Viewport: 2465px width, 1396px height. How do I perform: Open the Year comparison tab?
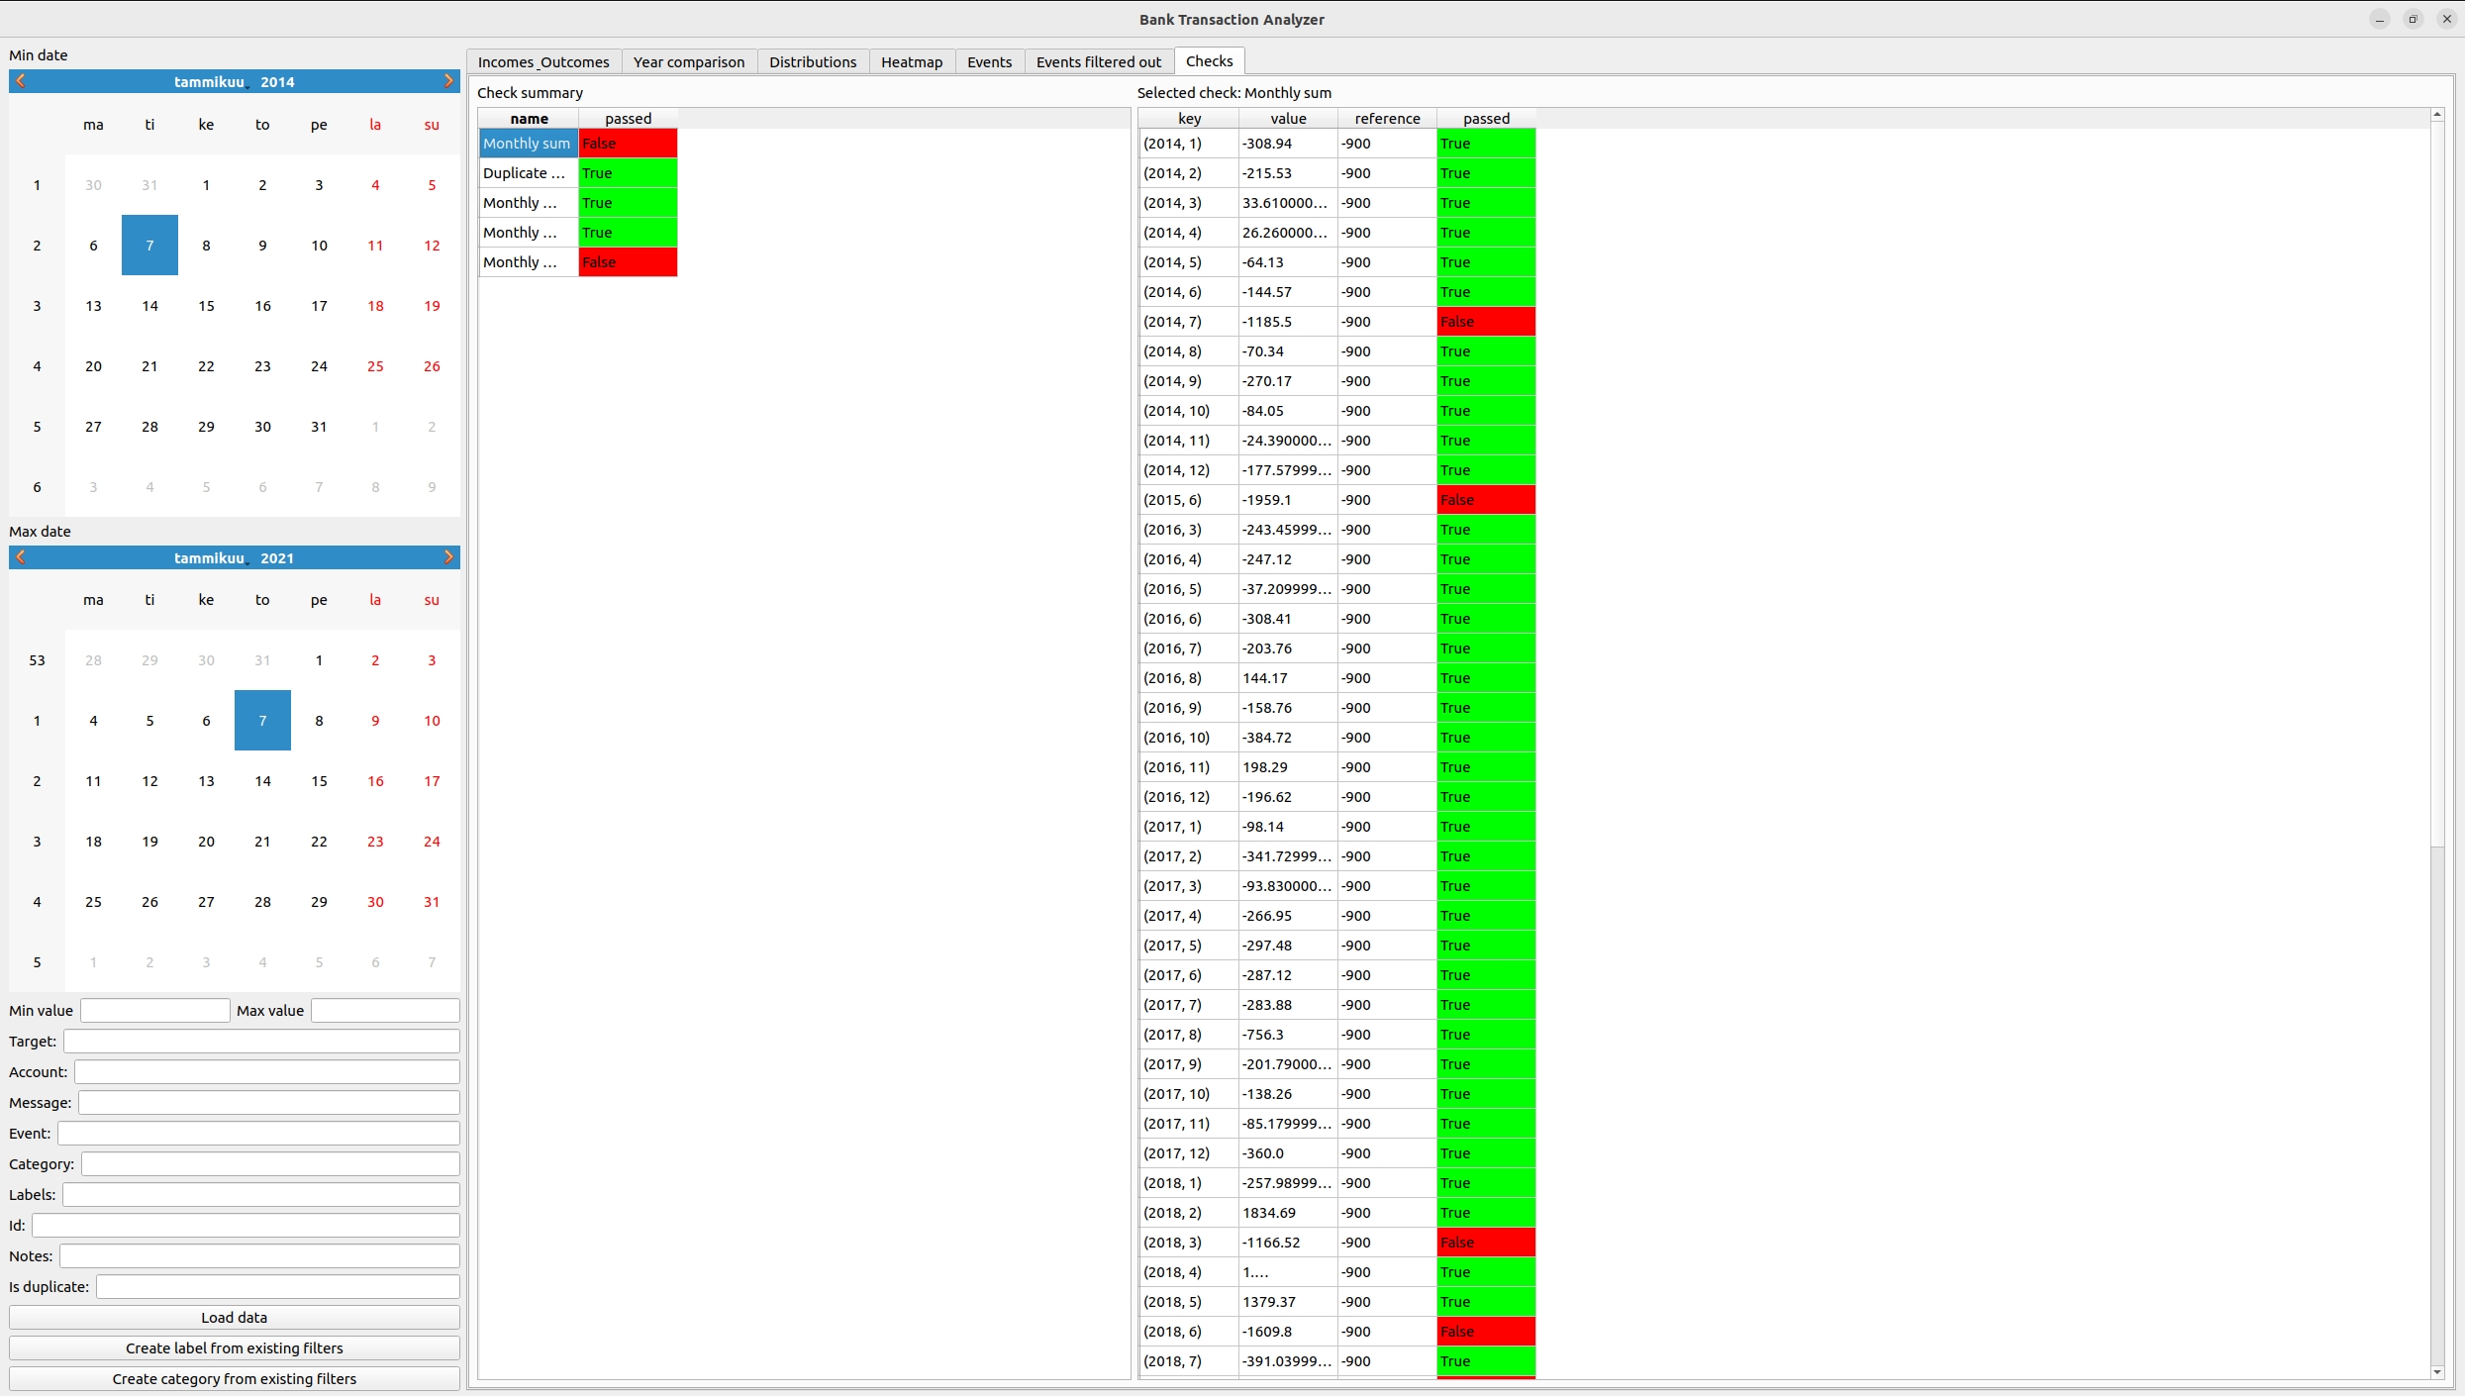point(688,61)
